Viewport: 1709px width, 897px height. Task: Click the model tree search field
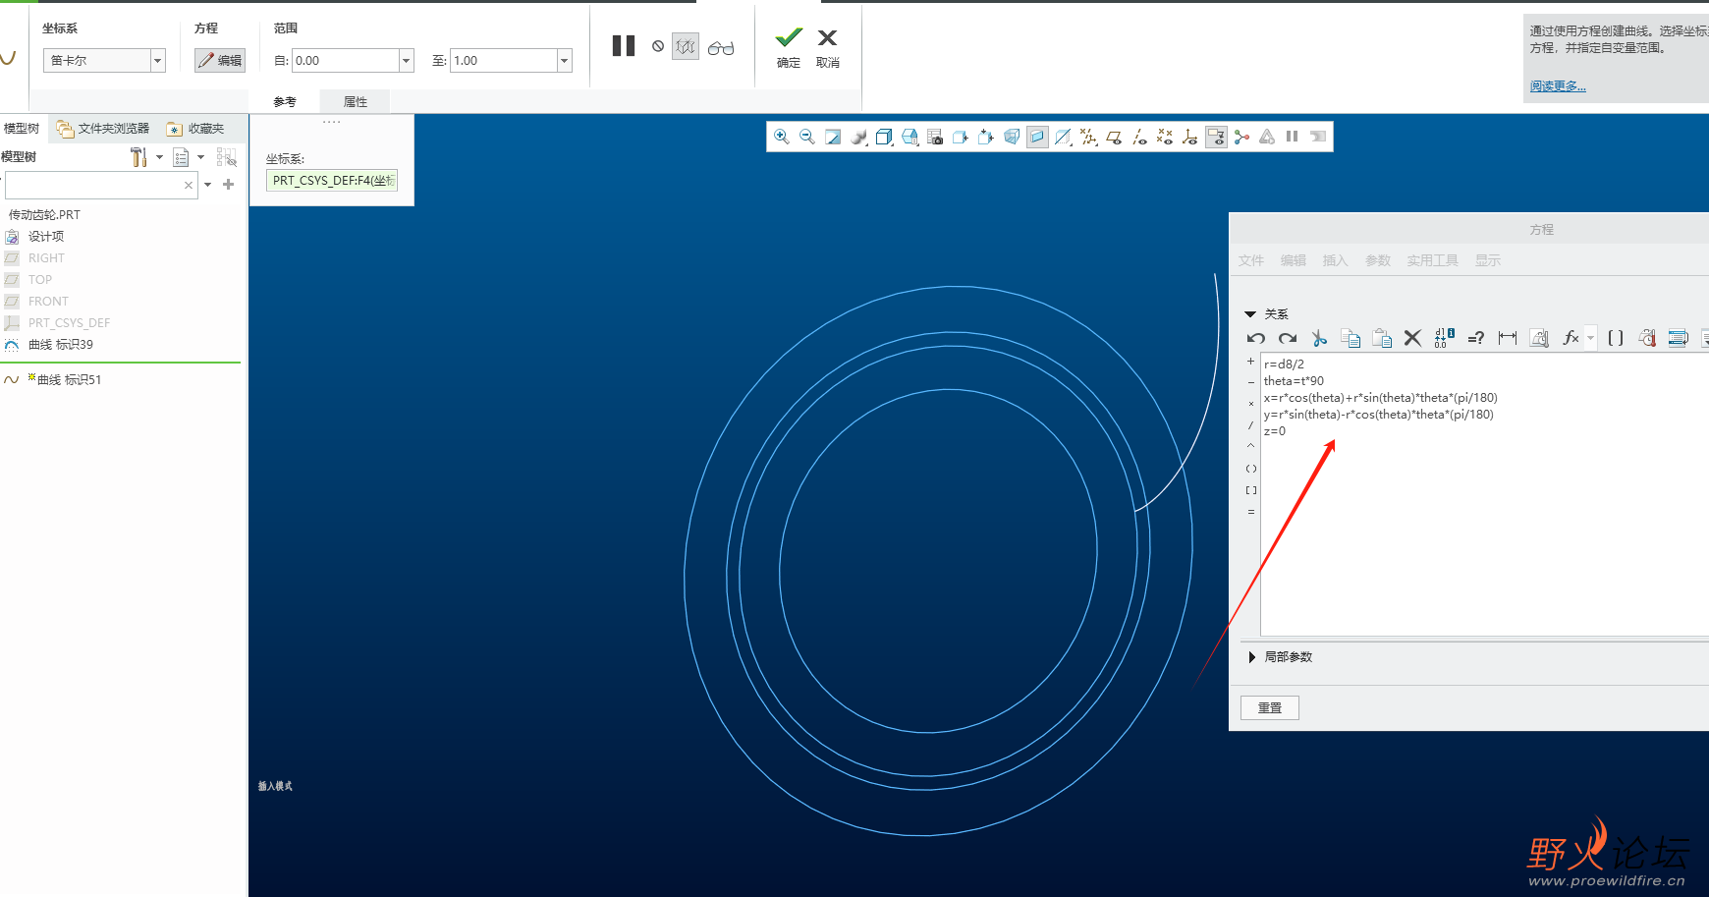[101, 185]
